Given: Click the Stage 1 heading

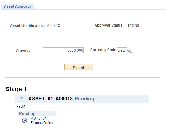Looking at the screenshot, I should tap(16, 89).
